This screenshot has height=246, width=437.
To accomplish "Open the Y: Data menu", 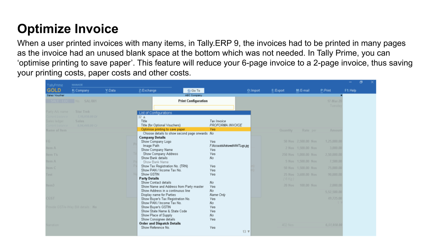I will click(110, 91).
